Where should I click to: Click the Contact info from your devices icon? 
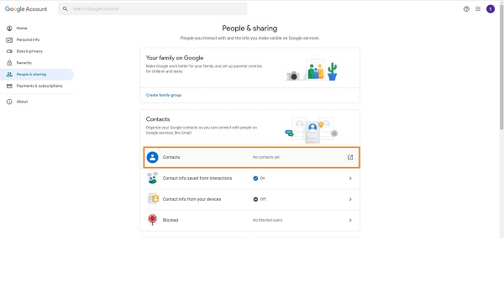tap(153, 199)
